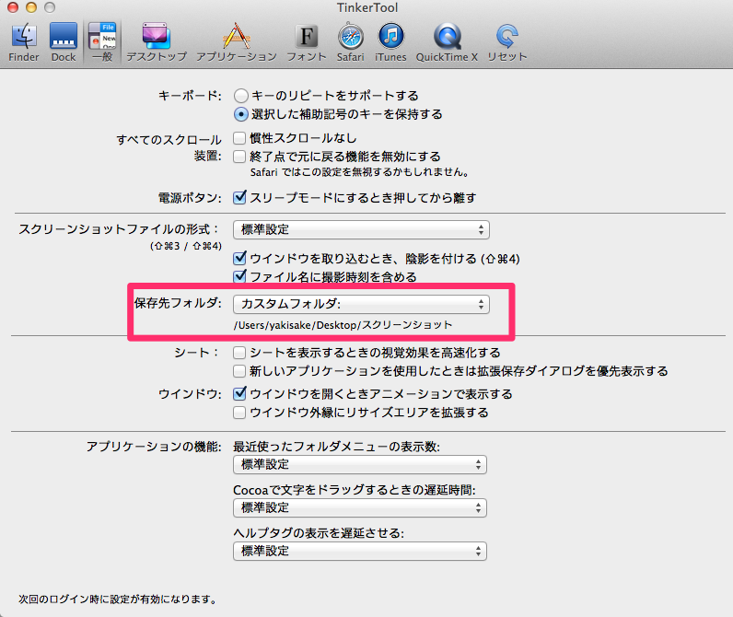Open ヘルプタグの表示を遅延させる dropdown
Screen dimensions: 733x617
click(360, 551)
